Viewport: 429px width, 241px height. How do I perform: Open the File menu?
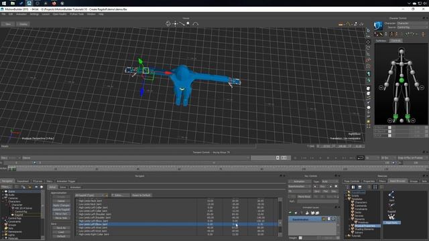(x=3, y=14)
